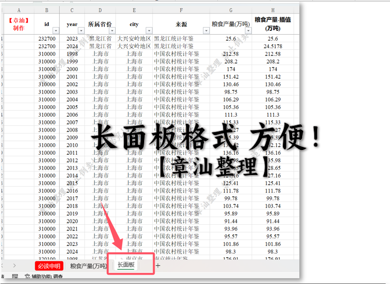Screen dimensions: 390x284
Task: Open the 来源 column filter dropdown
Action: pyautogui.click(x=206, y=30)
